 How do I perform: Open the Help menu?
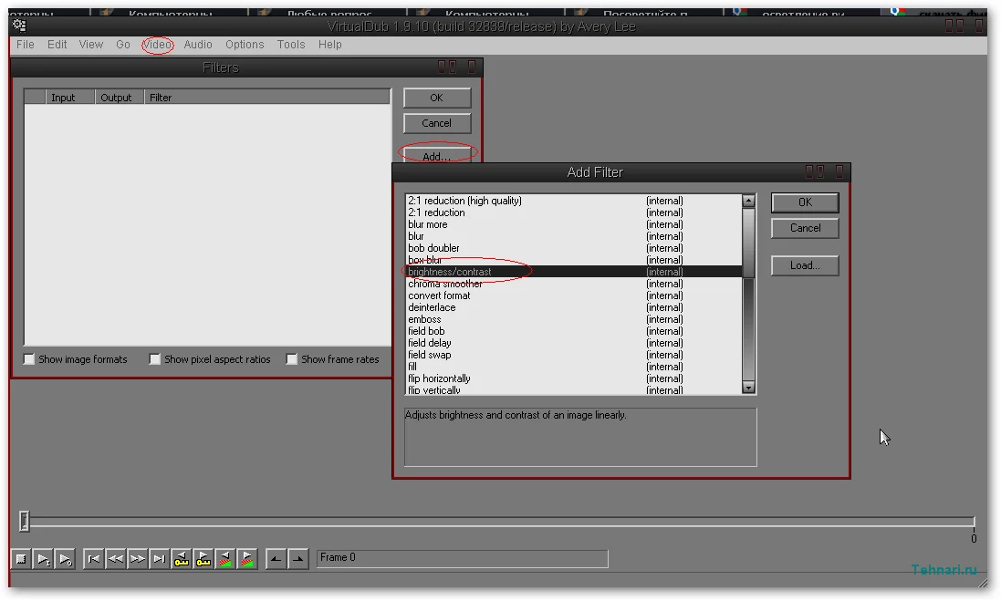tap(330, 45)
